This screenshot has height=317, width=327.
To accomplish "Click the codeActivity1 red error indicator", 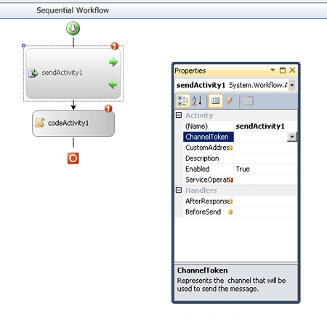I will pos(108,108).
